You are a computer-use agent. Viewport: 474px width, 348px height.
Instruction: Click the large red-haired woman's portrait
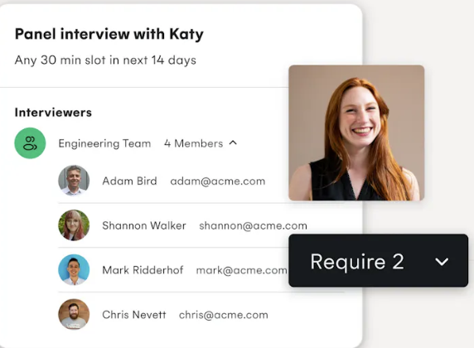[x=356, y=133]
